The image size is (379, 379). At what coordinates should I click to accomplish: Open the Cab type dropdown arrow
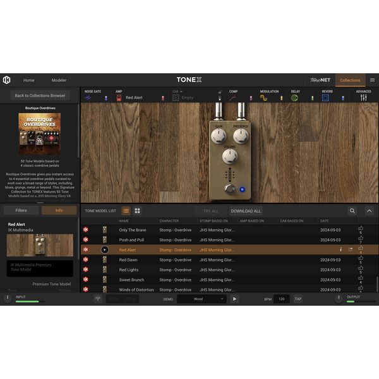(181, 92)
